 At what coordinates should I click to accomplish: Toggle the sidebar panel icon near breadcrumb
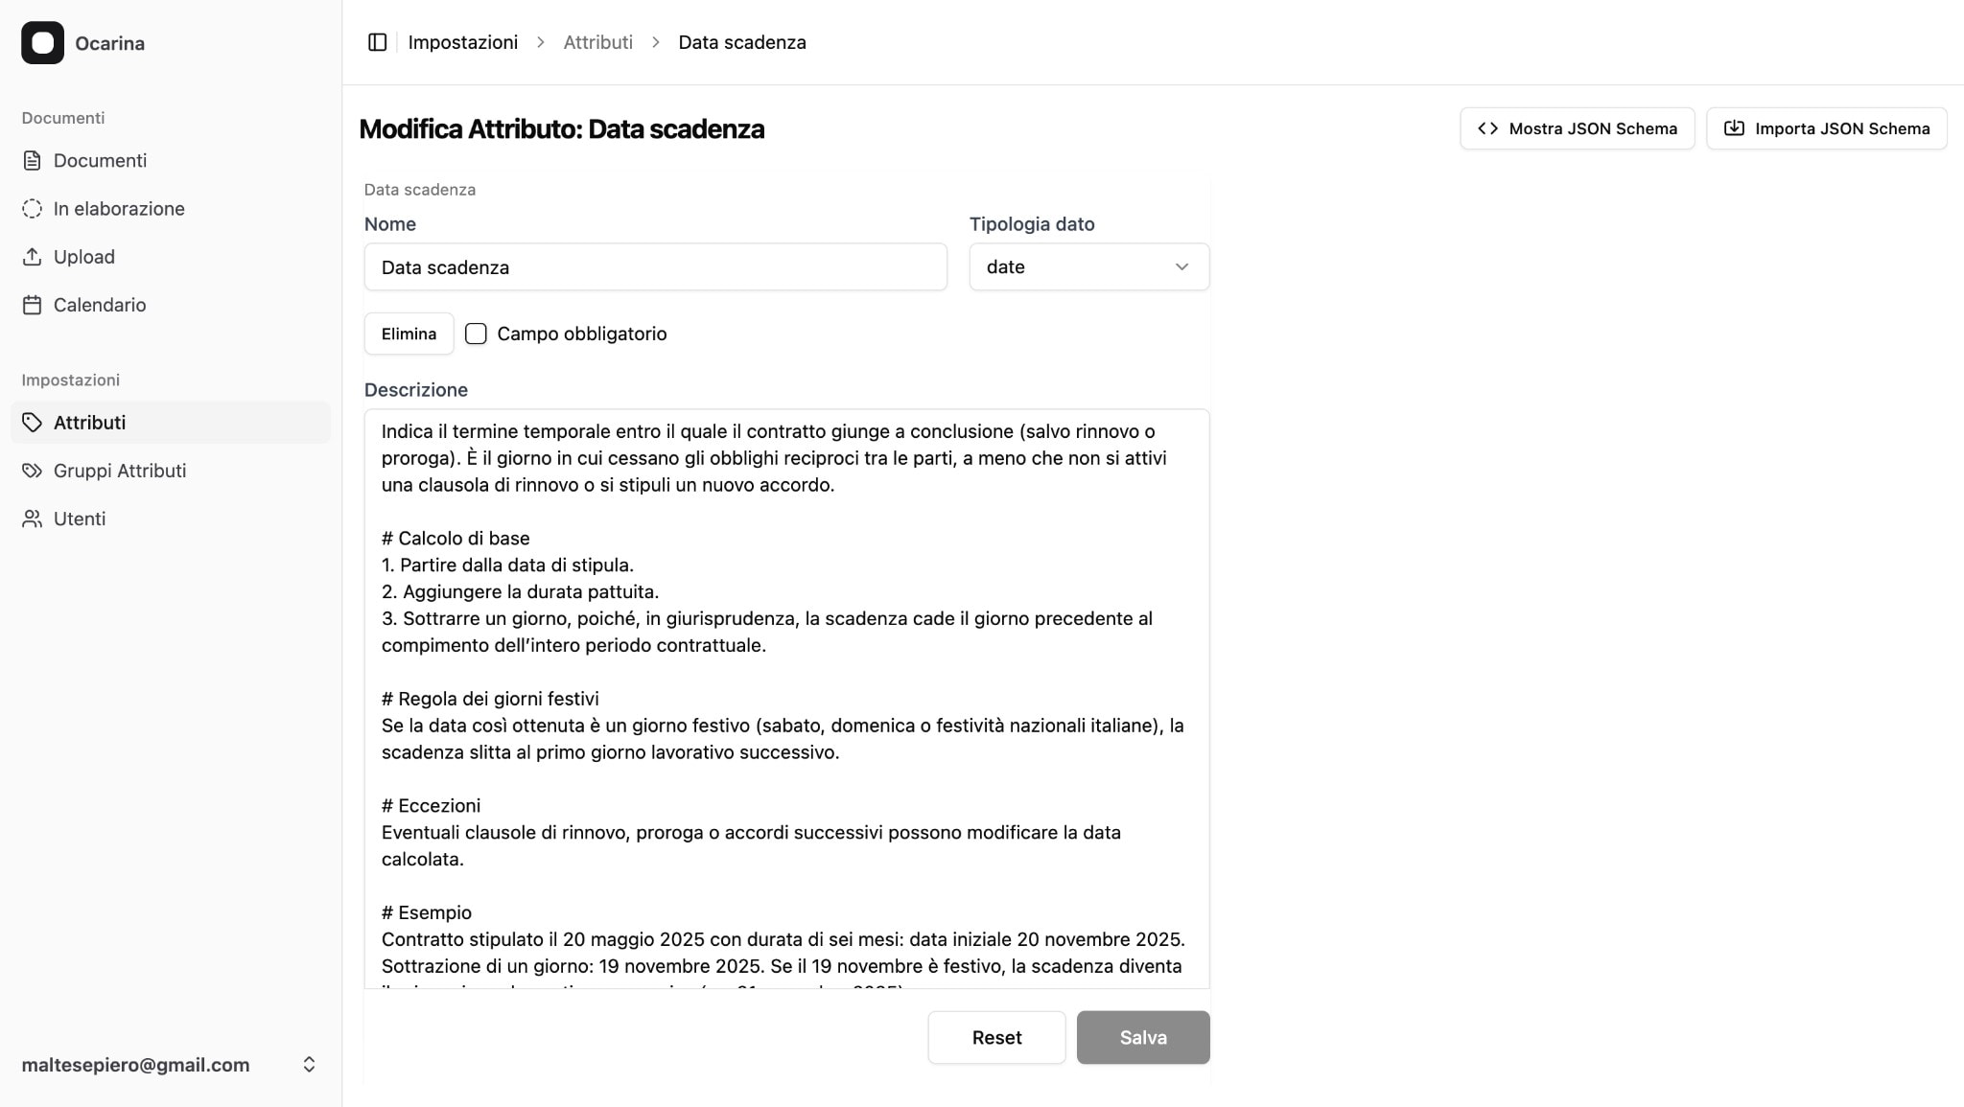tap(377, 41)
